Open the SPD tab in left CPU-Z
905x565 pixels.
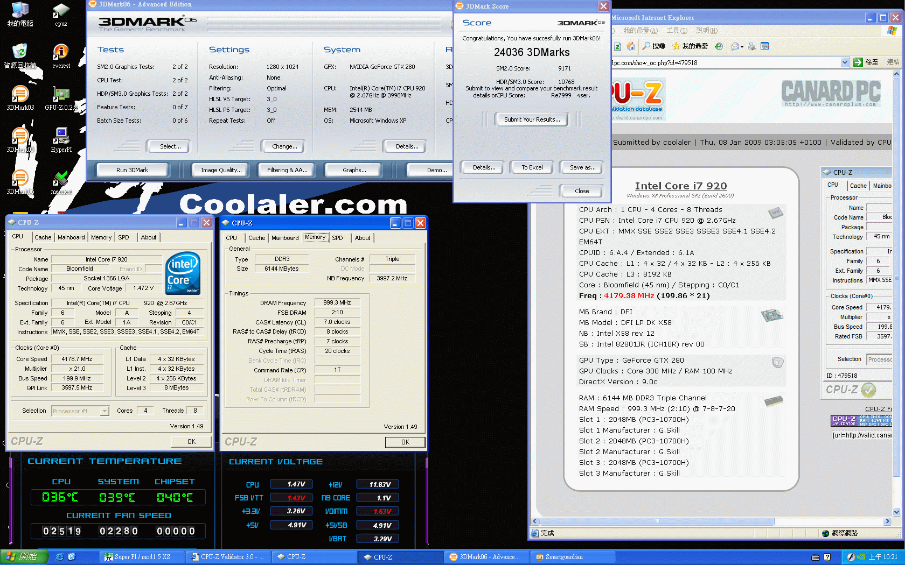tap(123, 237)
